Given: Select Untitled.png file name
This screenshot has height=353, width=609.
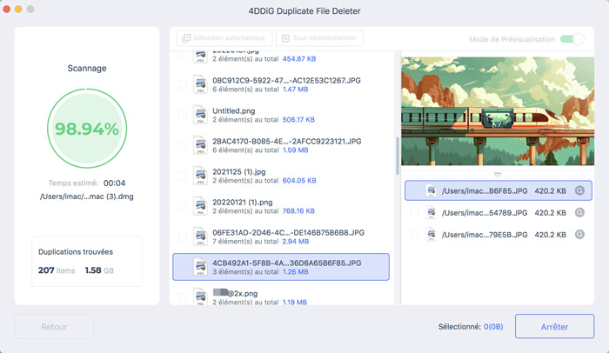Looking at the screenshot, I should [234, 111].
